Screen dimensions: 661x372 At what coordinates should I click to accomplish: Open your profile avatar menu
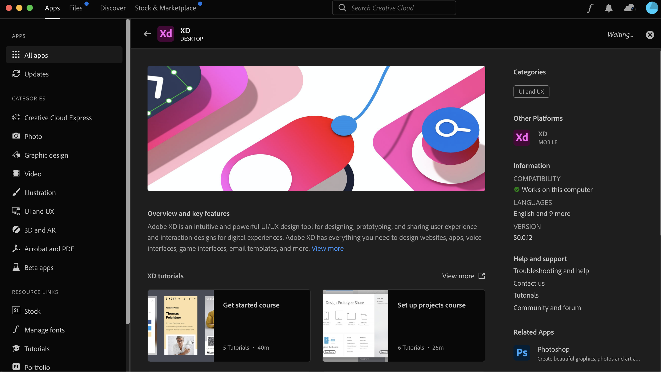pyautogui.click(x=652, y=8)
